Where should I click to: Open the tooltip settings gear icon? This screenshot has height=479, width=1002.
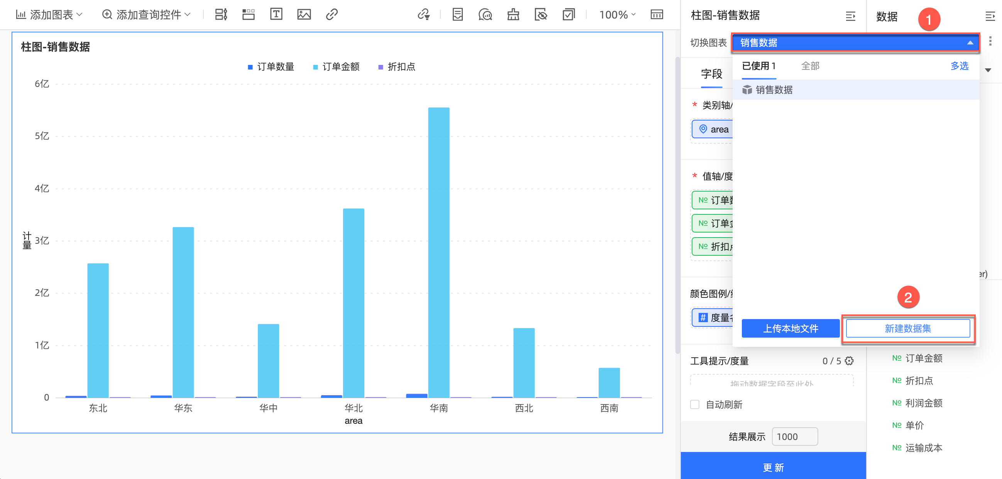[850, 361]
